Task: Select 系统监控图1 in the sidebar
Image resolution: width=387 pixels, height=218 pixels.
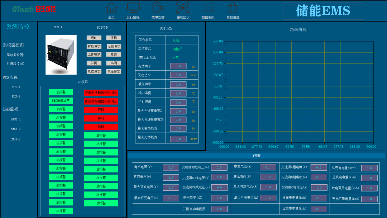Action: (15, 55)
